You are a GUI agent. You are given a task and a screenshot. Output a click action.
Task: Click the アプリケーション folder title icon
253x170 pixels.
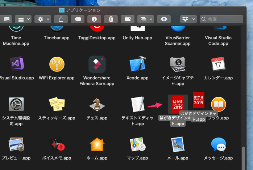click(62, 10)
